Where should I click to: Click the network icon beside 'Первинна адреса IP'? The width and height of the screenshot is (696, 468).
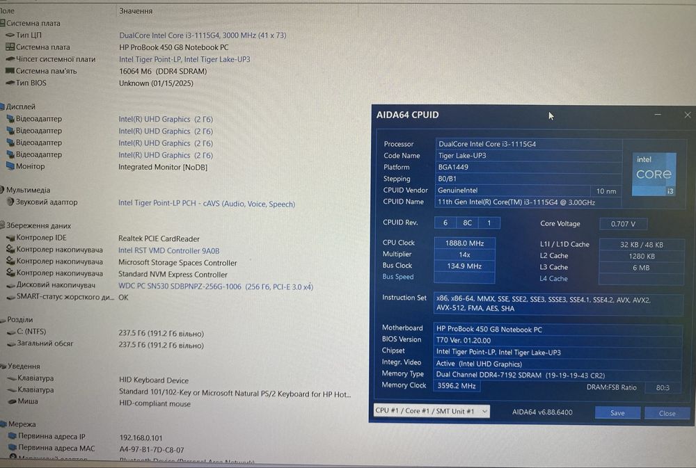(13, 436)
